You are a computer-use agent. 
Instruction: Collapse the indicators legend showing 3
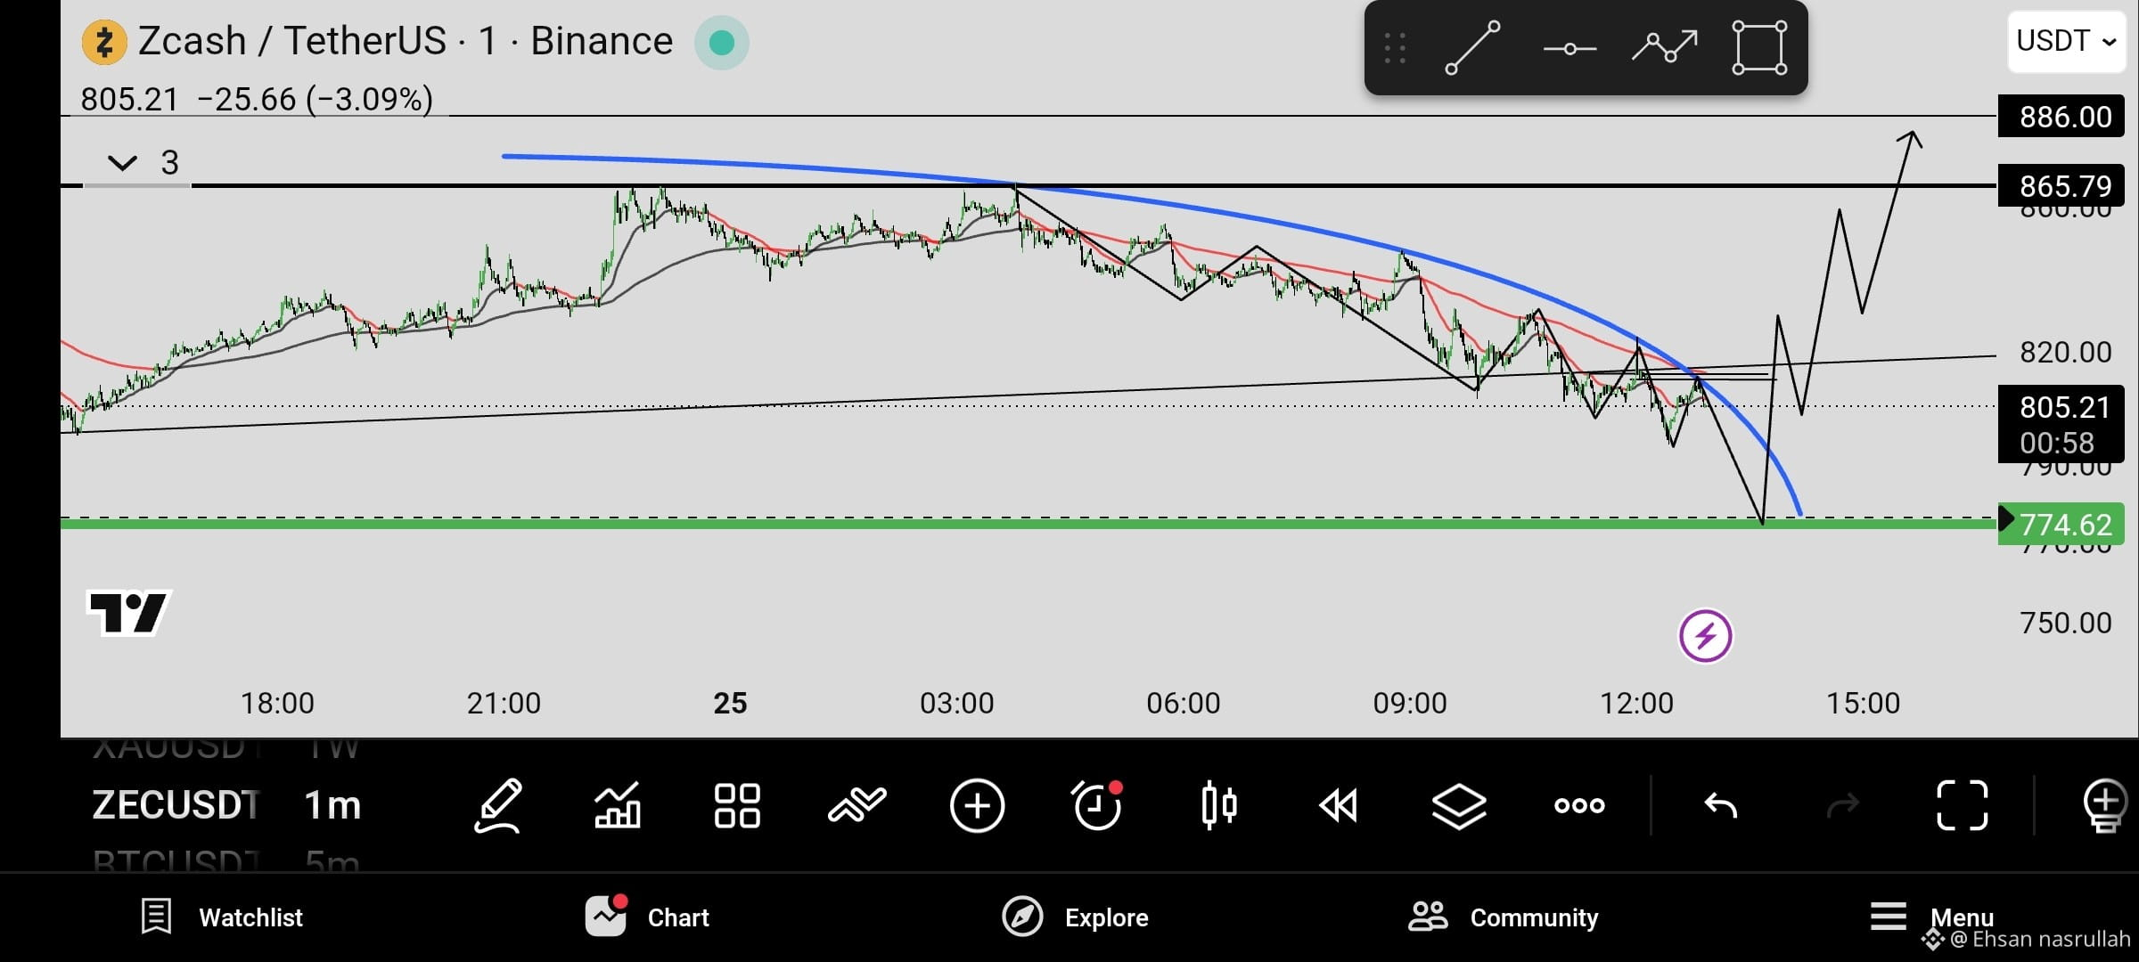coord(123,163)
